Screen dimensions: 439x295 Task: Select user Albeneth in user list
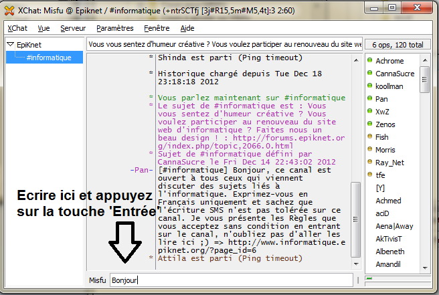(x=390, y=252)
